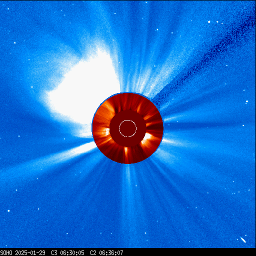Click the double star near right edge
The height and width of the screenshot is (256, 256).
coord(247,101)
